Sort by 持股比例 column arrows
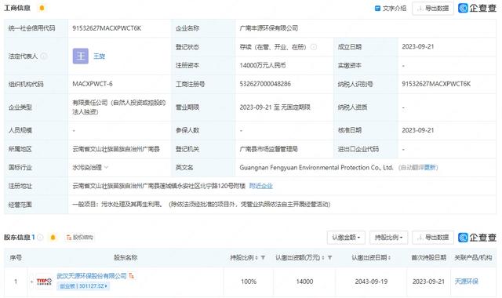502x298 pixels. [x=257, y=257]
